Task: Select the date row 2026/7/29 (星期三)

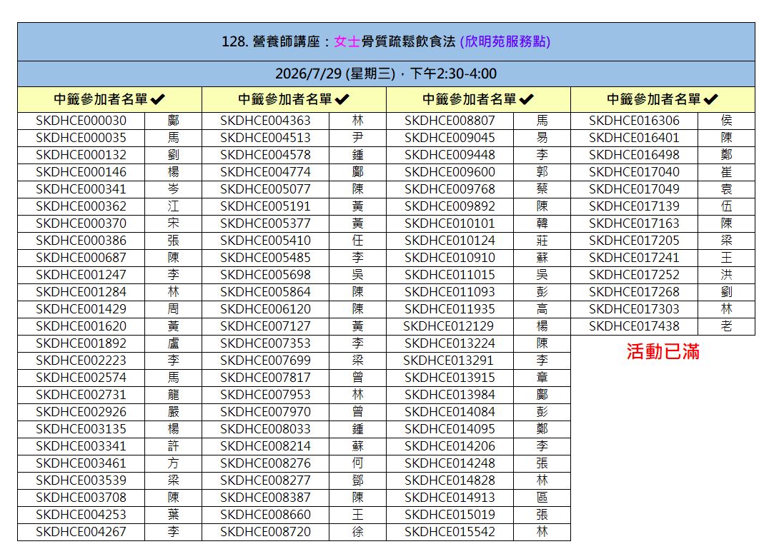Action: [386, 74]
